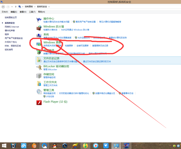Click the Windows 更新 icon

(x=39, y=44)
